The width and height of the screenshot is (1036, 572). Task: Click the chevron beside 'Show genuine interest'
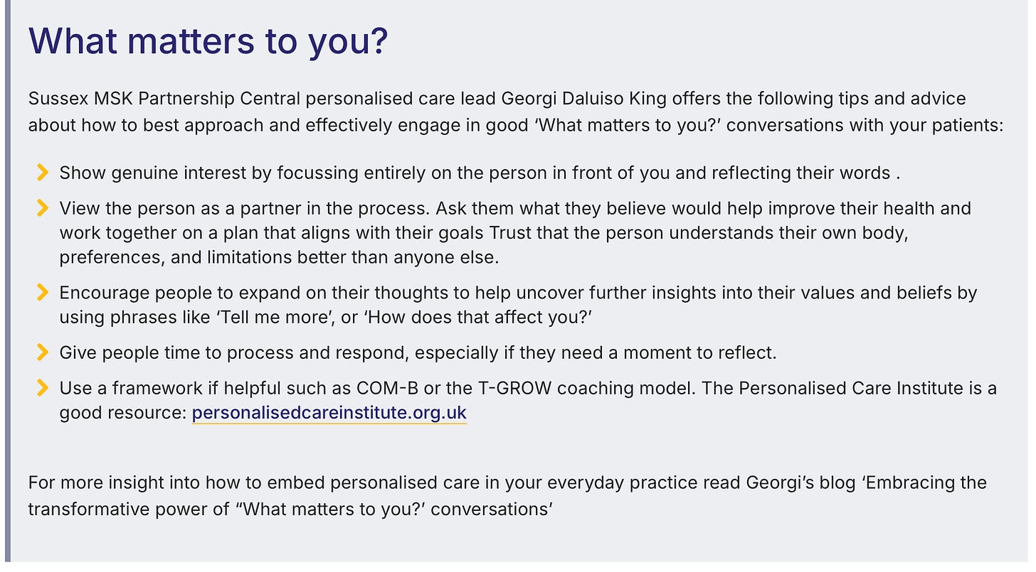(x=42, y=172)
